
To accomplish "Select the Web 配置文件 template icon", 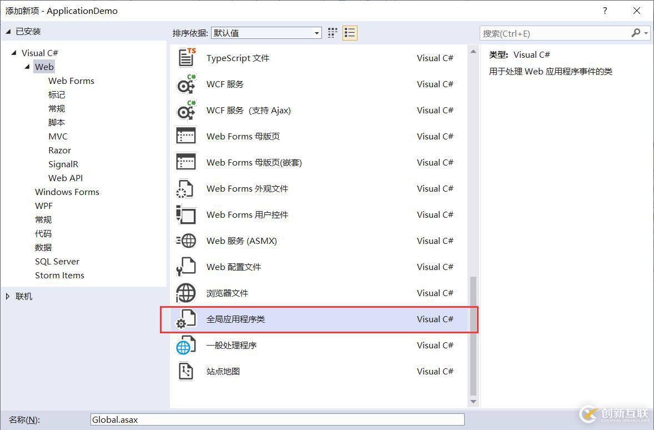I will [x=185, y=267].
